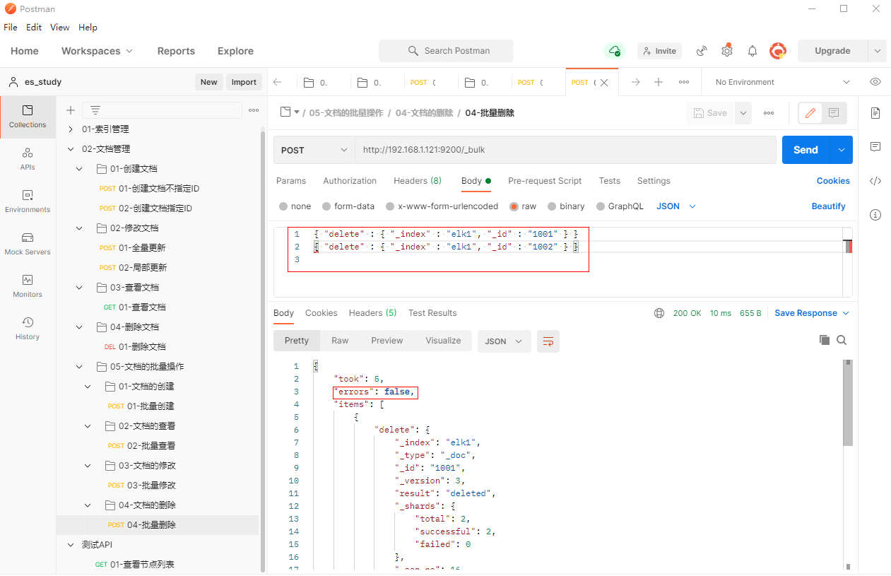Select the binary body radio button
Image resolution: width=891 pixels, height=576 pixels.
point(552,206)
